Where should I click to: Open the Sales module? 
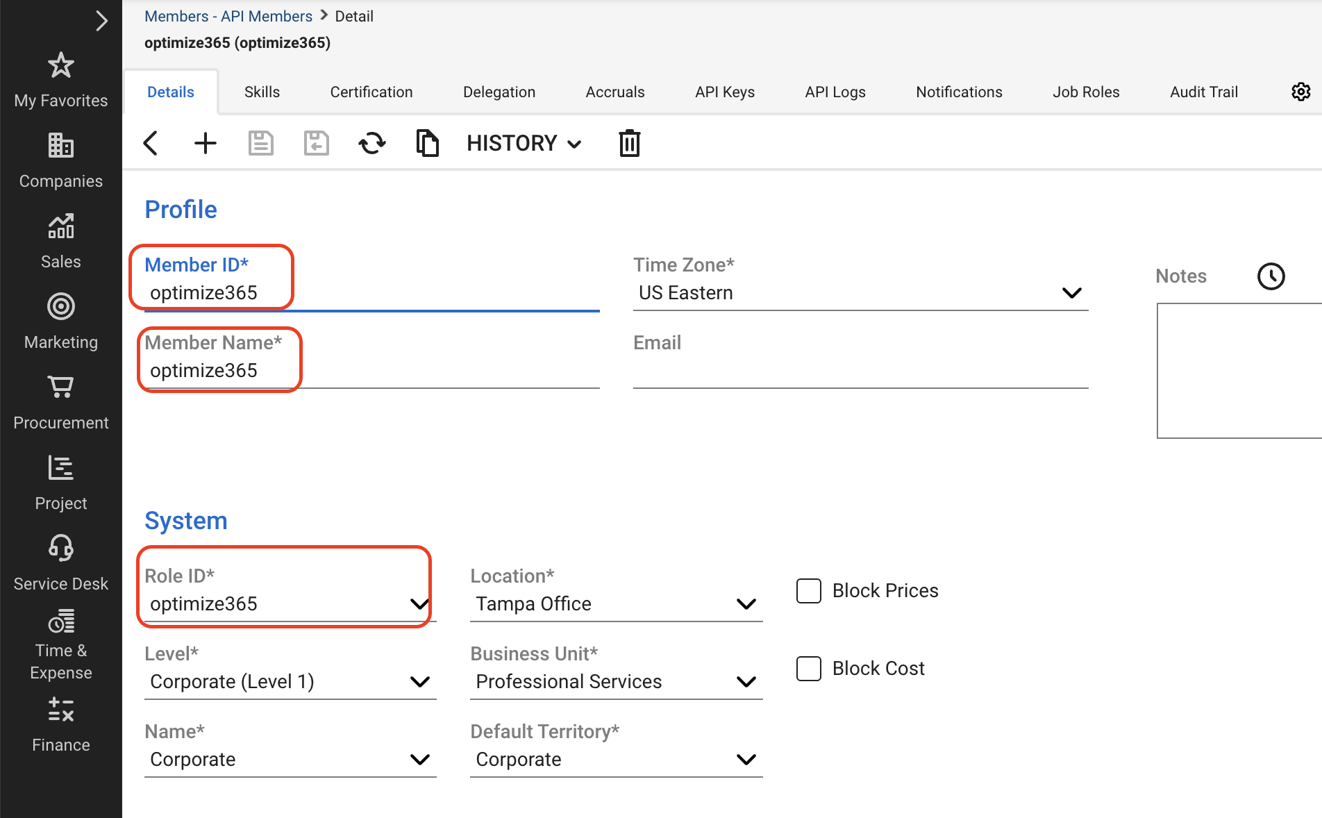(x=61, y=242)
